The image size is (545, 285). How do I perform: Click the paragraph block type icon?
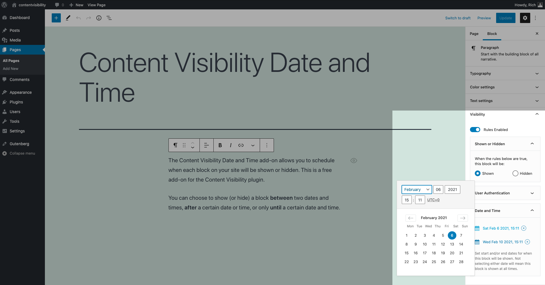pyautogui.click(x=176, y=145)
